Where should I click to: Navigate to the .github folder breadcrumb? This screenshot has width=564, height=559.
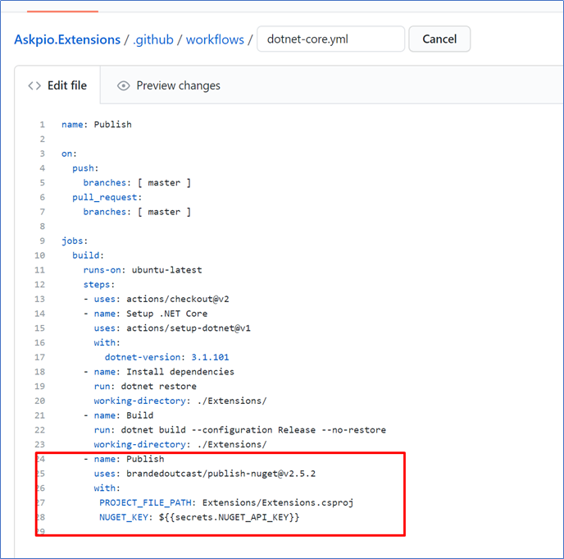pos(153,39)
